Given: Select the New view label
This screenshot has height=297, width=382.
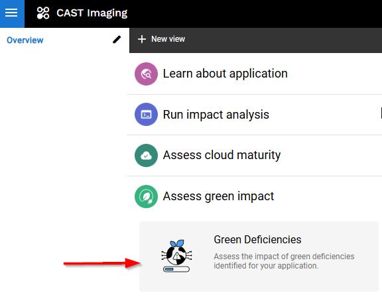Looking at the screenshot, I should [x=168, y=39].
